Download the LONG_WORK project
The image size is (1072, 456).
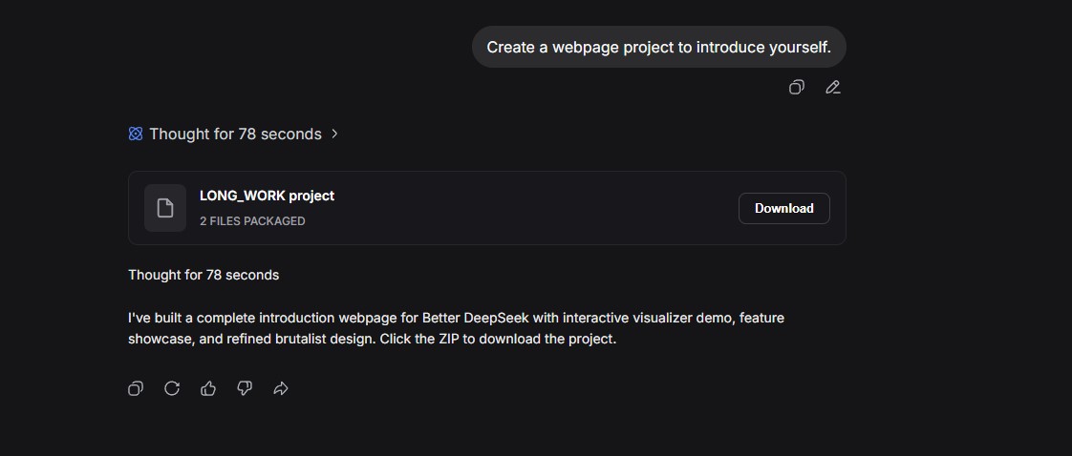point(783,208)
